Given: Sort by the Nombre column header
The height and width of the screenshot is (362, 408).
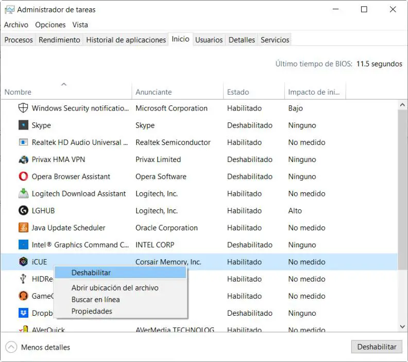Looking at the screenshot, I should (x=18, y=92).
